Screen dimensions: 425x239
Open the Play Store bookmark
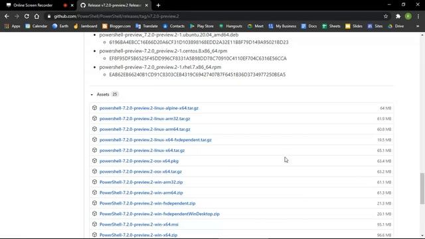click(202, 26)
